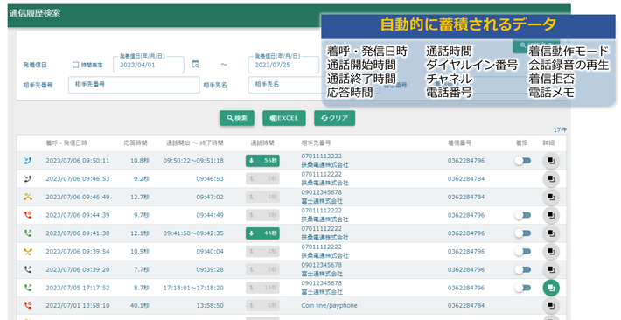Click the 着信番号 column header
This screenshot has width=621, height=320.
click(x=460, y=143)
